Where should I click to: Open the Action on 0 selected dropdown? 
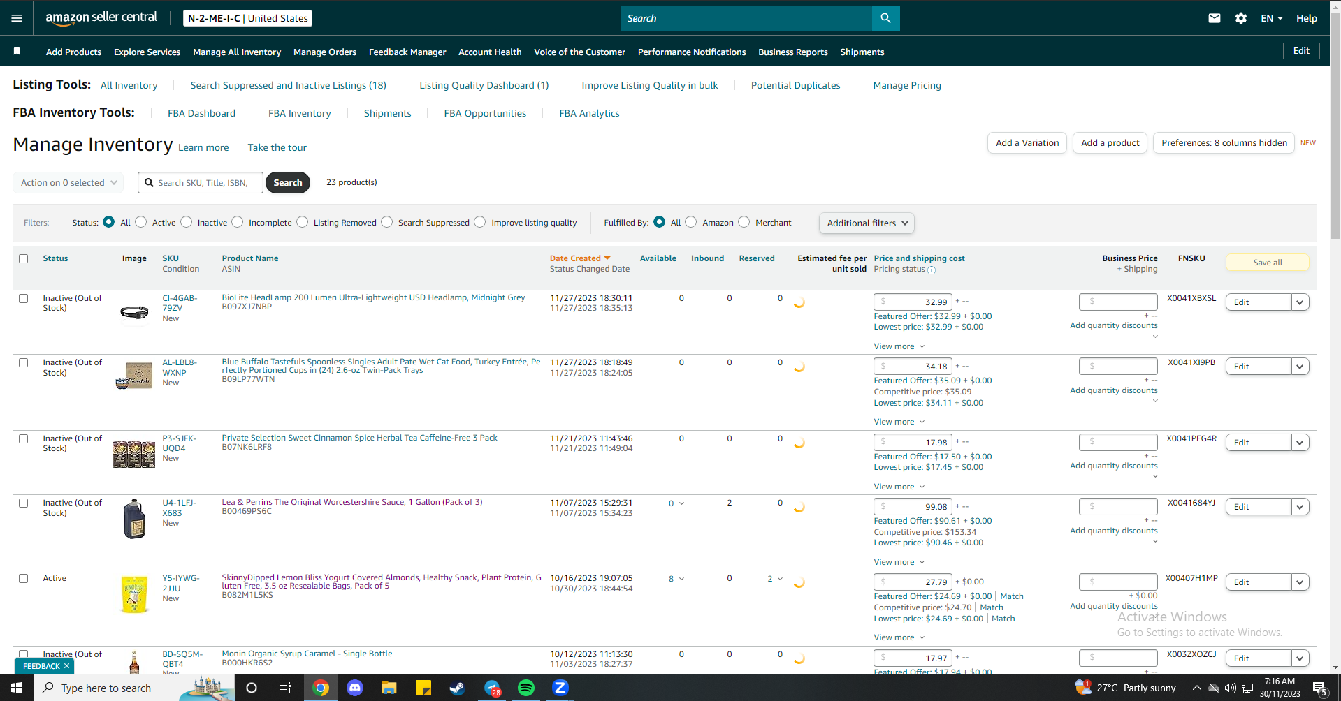[x=68, y=182]
